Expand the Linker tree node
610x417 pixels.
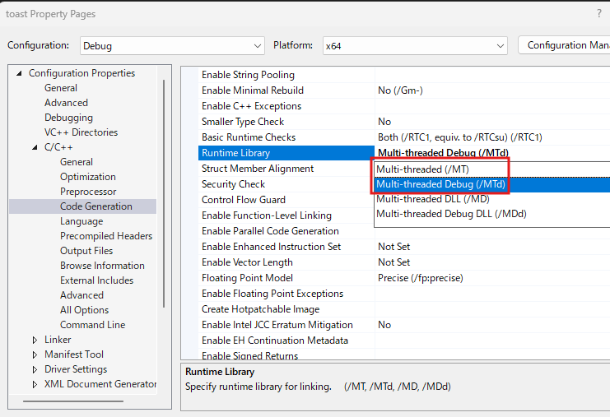(35, 340)
